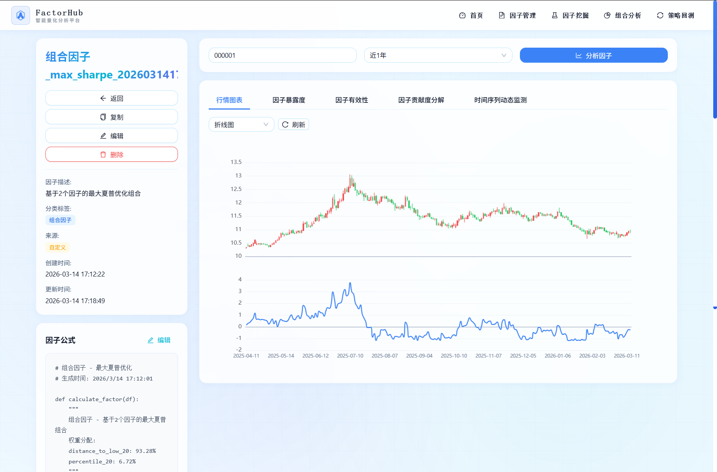The height and width of the screenshot is (472, 717).
Task: Click the 策略回测 refresh-cycle icon
Action: (660, 15)
